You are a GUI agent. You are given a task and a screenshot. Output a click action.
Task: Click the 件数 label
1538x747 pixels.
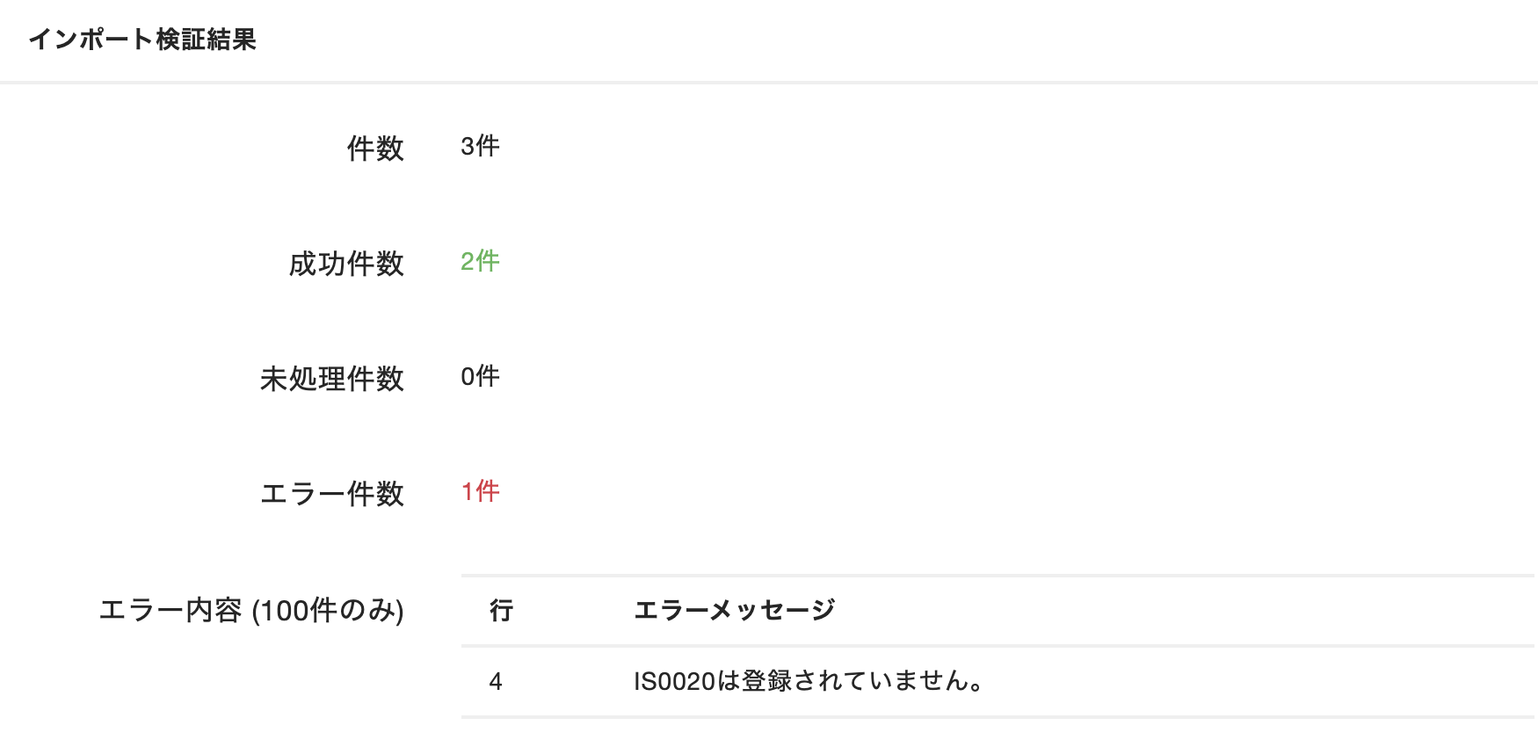click(375, 148)
